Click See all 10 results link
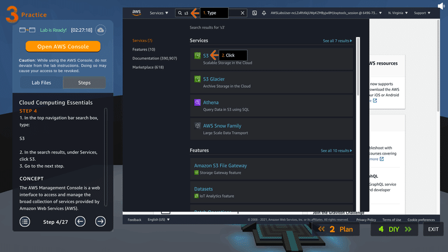448x252 pixels. click(336, 151)
